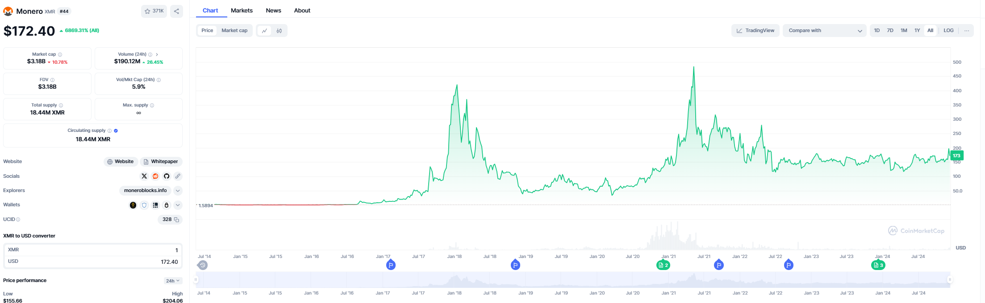
Task: Click the green news marker labeled 3
Action: pos(878,265)
